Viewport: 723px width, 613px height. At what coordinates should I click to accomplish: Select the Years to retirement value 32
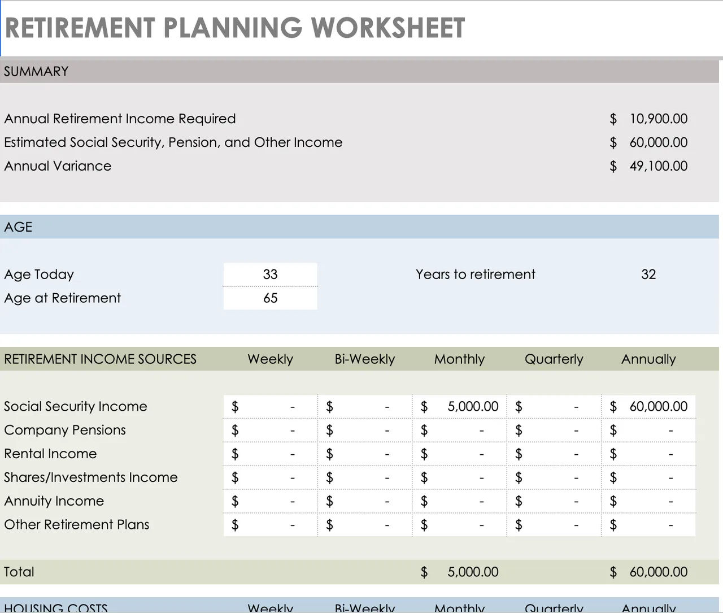648,275
